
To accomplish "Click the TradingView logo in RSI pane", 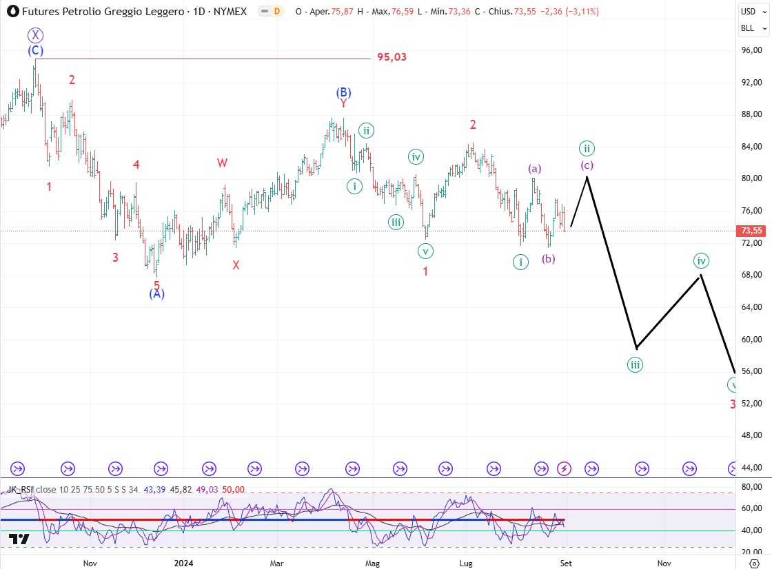I will coord(19,539).
